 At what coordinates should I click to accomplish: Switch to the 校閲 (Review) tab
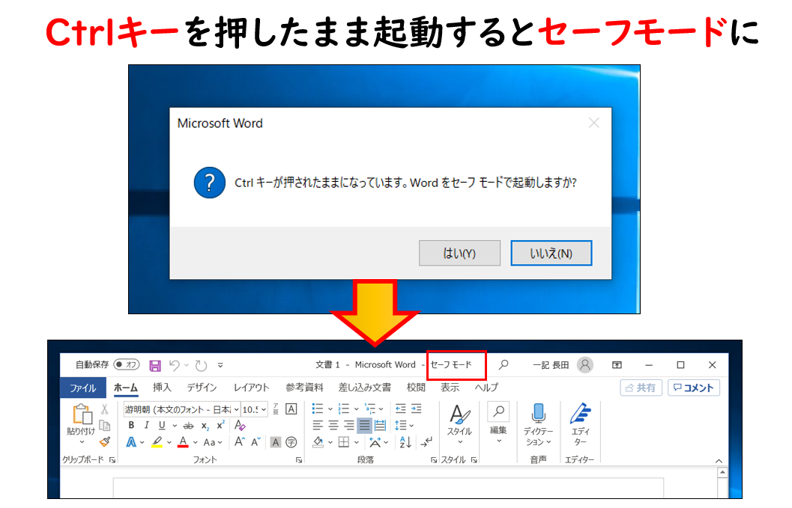(416, 388)
